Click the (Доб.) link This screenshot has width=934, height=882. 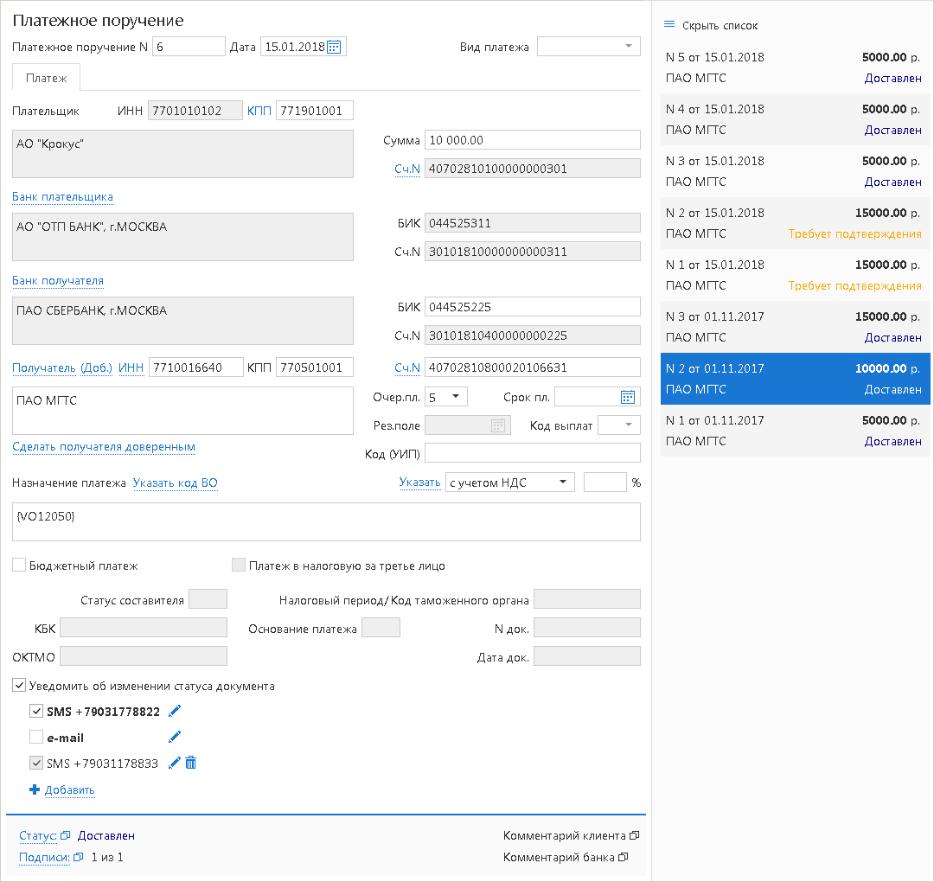click(x=97, y=368)
